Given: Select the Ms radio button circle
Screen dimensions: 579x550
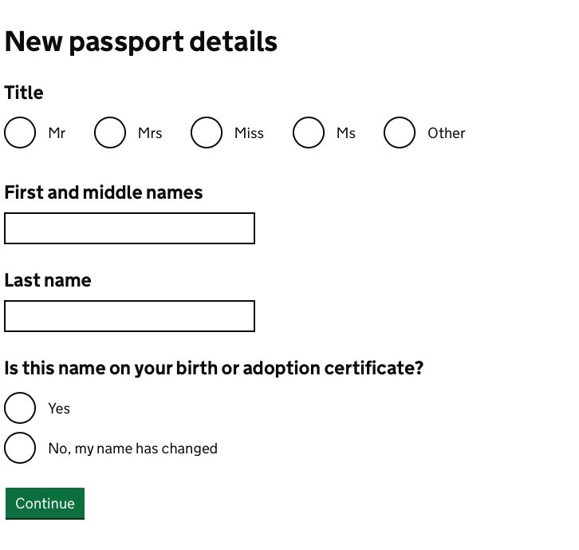Looking at the screenshot, I should tap(309, 133).
